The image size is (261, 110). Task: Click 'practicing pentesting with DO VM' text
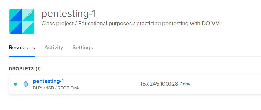pos(178,24)
